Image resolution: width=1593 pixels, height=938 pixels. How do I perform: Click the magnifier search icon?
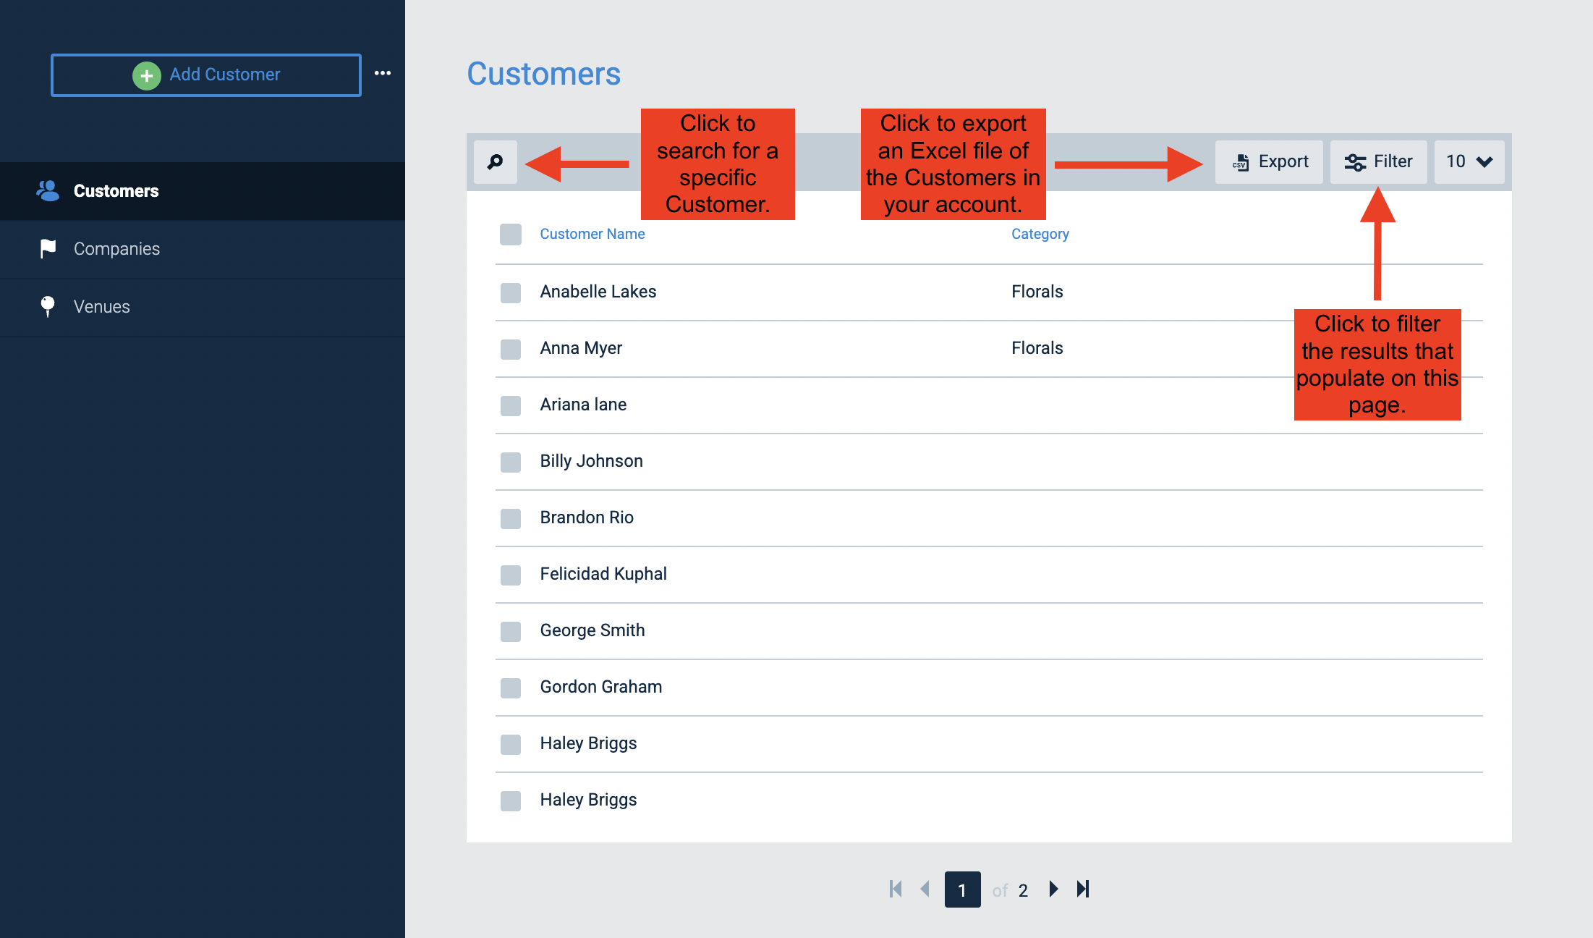496,162
